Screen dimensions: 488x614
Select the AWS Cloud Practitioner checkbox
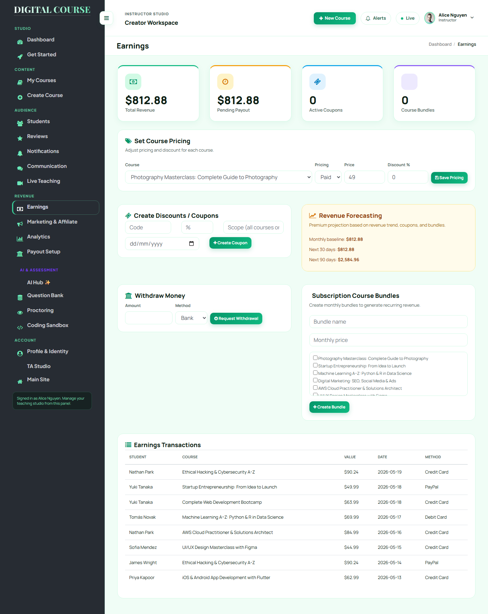pyautogui.click(x=315, y=388)
